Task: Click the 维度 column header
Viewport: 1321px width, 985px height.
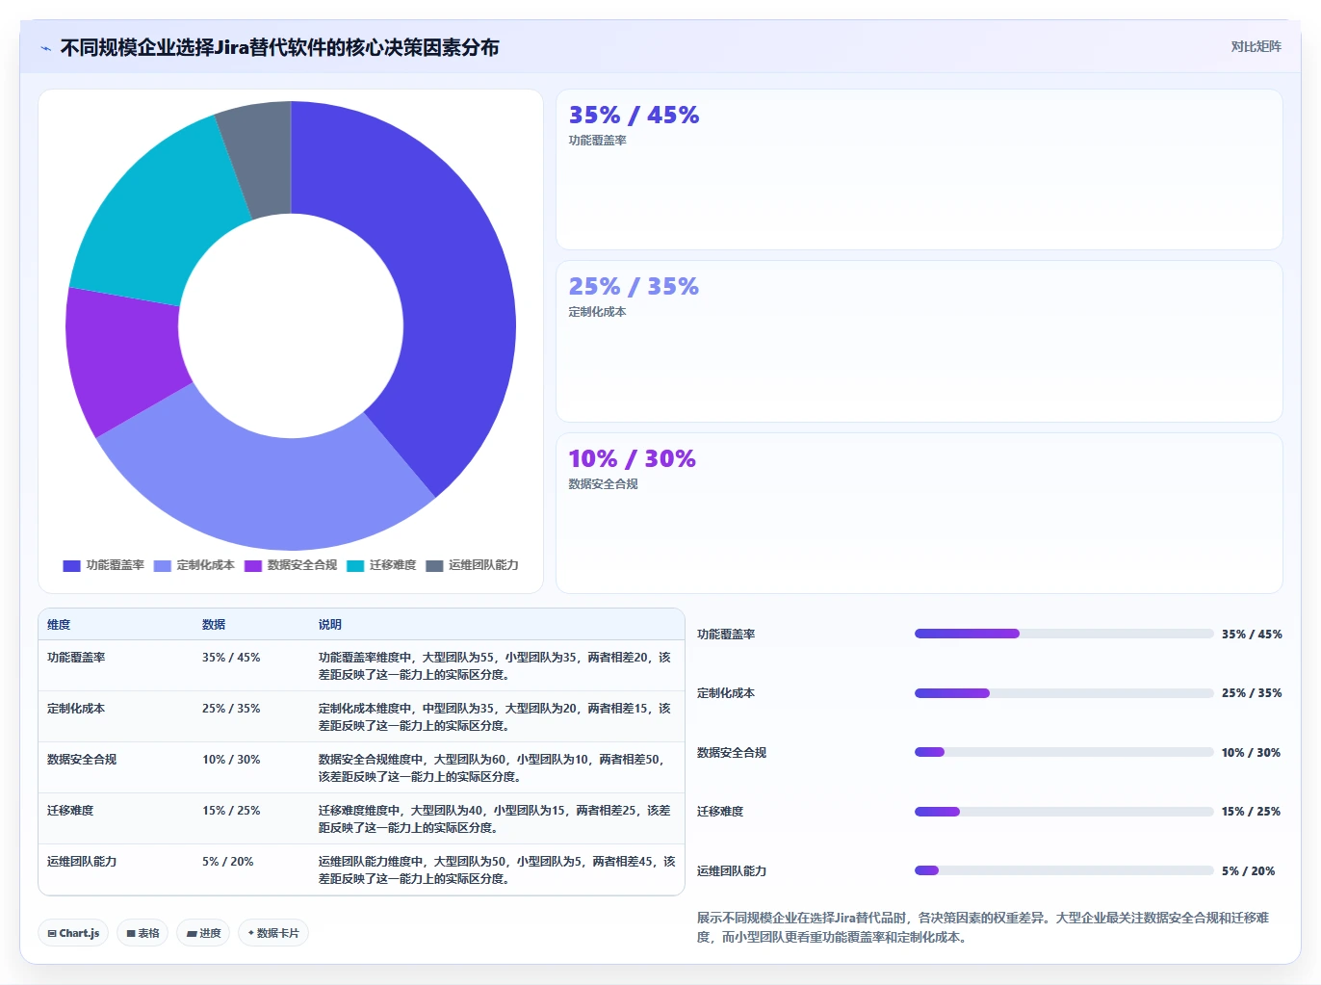Action: coord(59,625)
